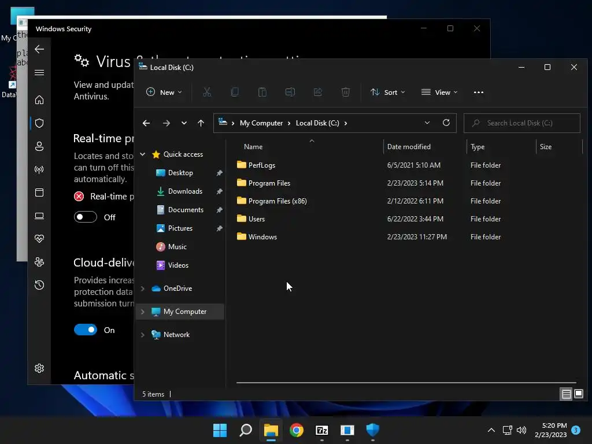592x444 pixels.
Task: Select Desktop in Quick access
Action: point(180,172)
